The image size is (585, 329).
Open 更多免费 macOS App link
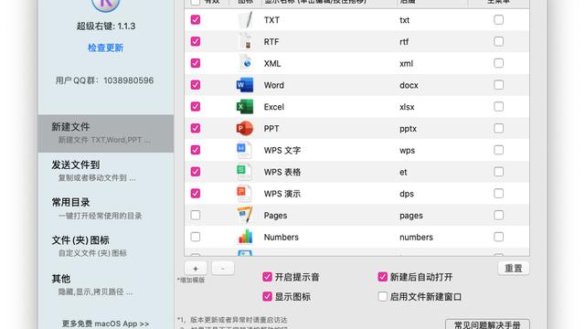click(106, 324)
